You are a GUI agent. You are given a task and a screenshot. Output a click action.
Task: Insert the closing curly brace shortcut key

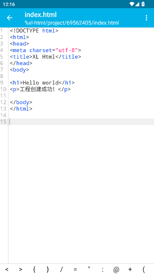[x=48, y=269]
